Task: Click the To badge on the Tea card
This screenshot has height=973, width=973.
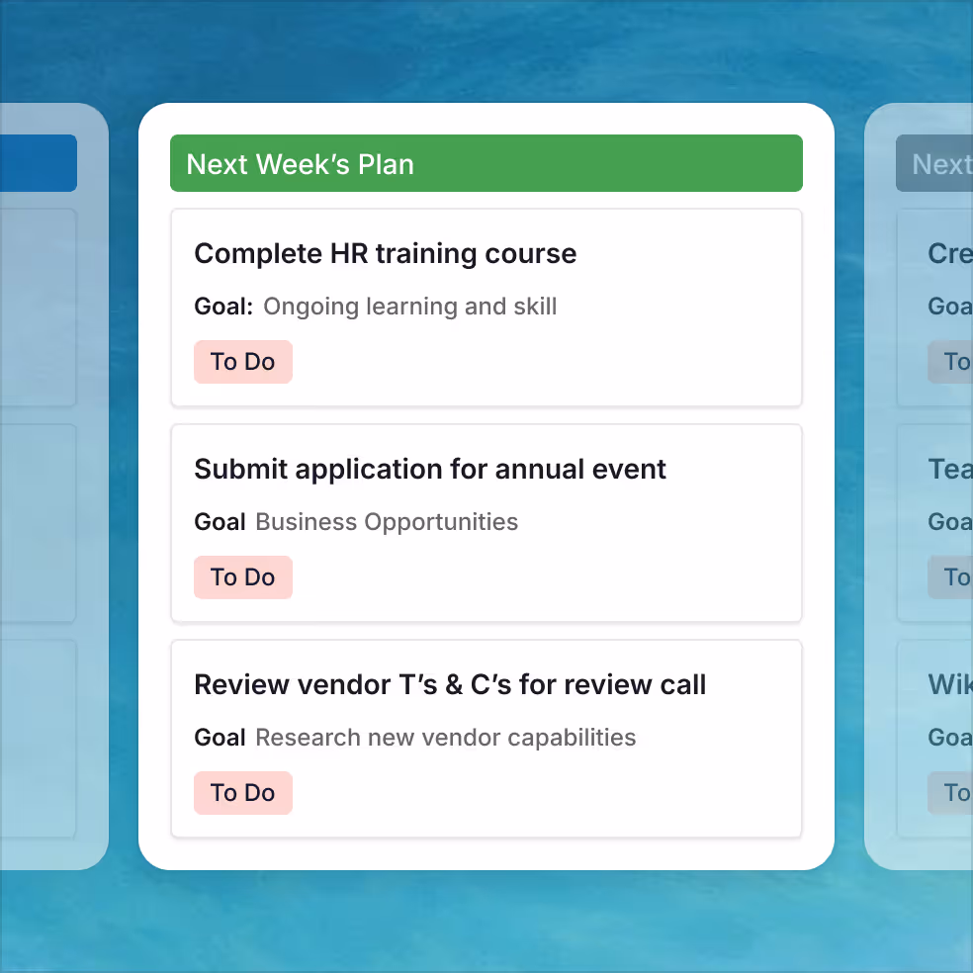Action: 954,576
